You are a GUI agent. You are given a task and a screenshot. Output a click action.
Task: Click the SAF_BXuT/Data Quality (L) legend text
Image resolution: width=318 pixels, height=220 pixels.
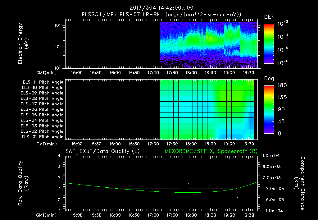(x=102, y=151)
